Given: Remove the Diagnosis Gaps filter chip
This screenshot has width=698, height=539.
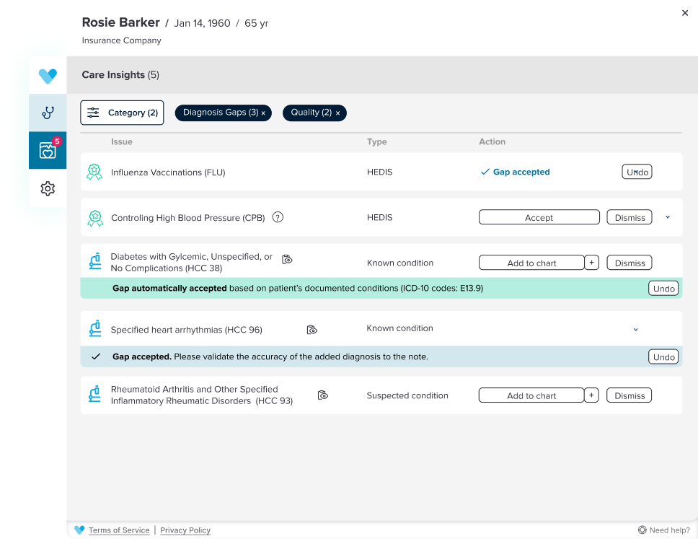Looking at the screenshot, I should click(x=263, y=113).
